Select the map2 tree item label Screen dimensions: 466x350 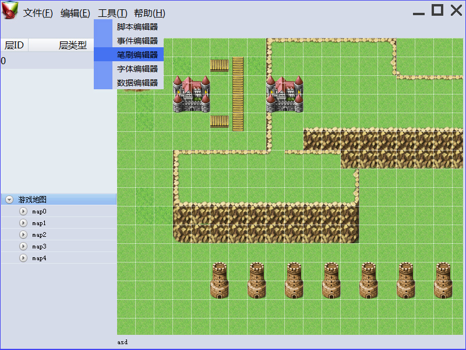tap(39, 235)
